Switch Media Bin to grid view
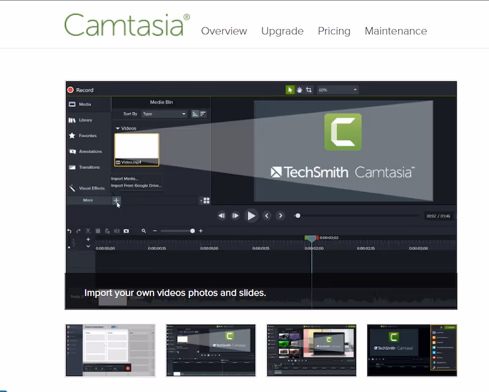Viewport: 489px width, 392px height. pyautogui.click(x=206, y=201)
